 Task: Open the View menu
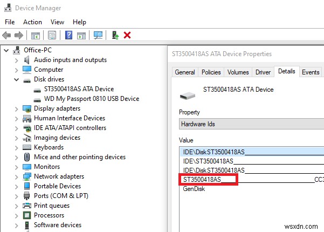coord(57,22)
